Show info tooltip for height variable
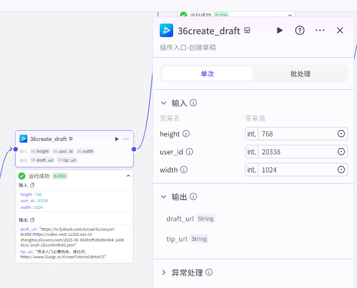Screen dimensions: 357x288 coord(186,134)
